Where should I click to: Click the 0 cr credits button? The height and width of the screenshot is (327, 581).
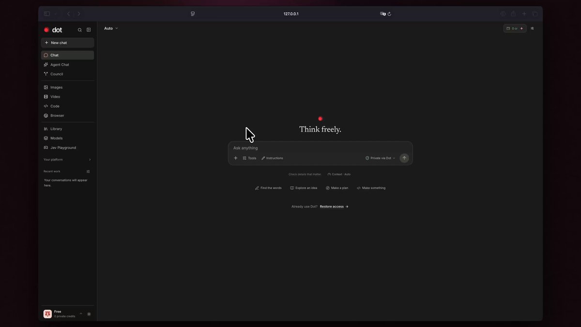[515, 29]
